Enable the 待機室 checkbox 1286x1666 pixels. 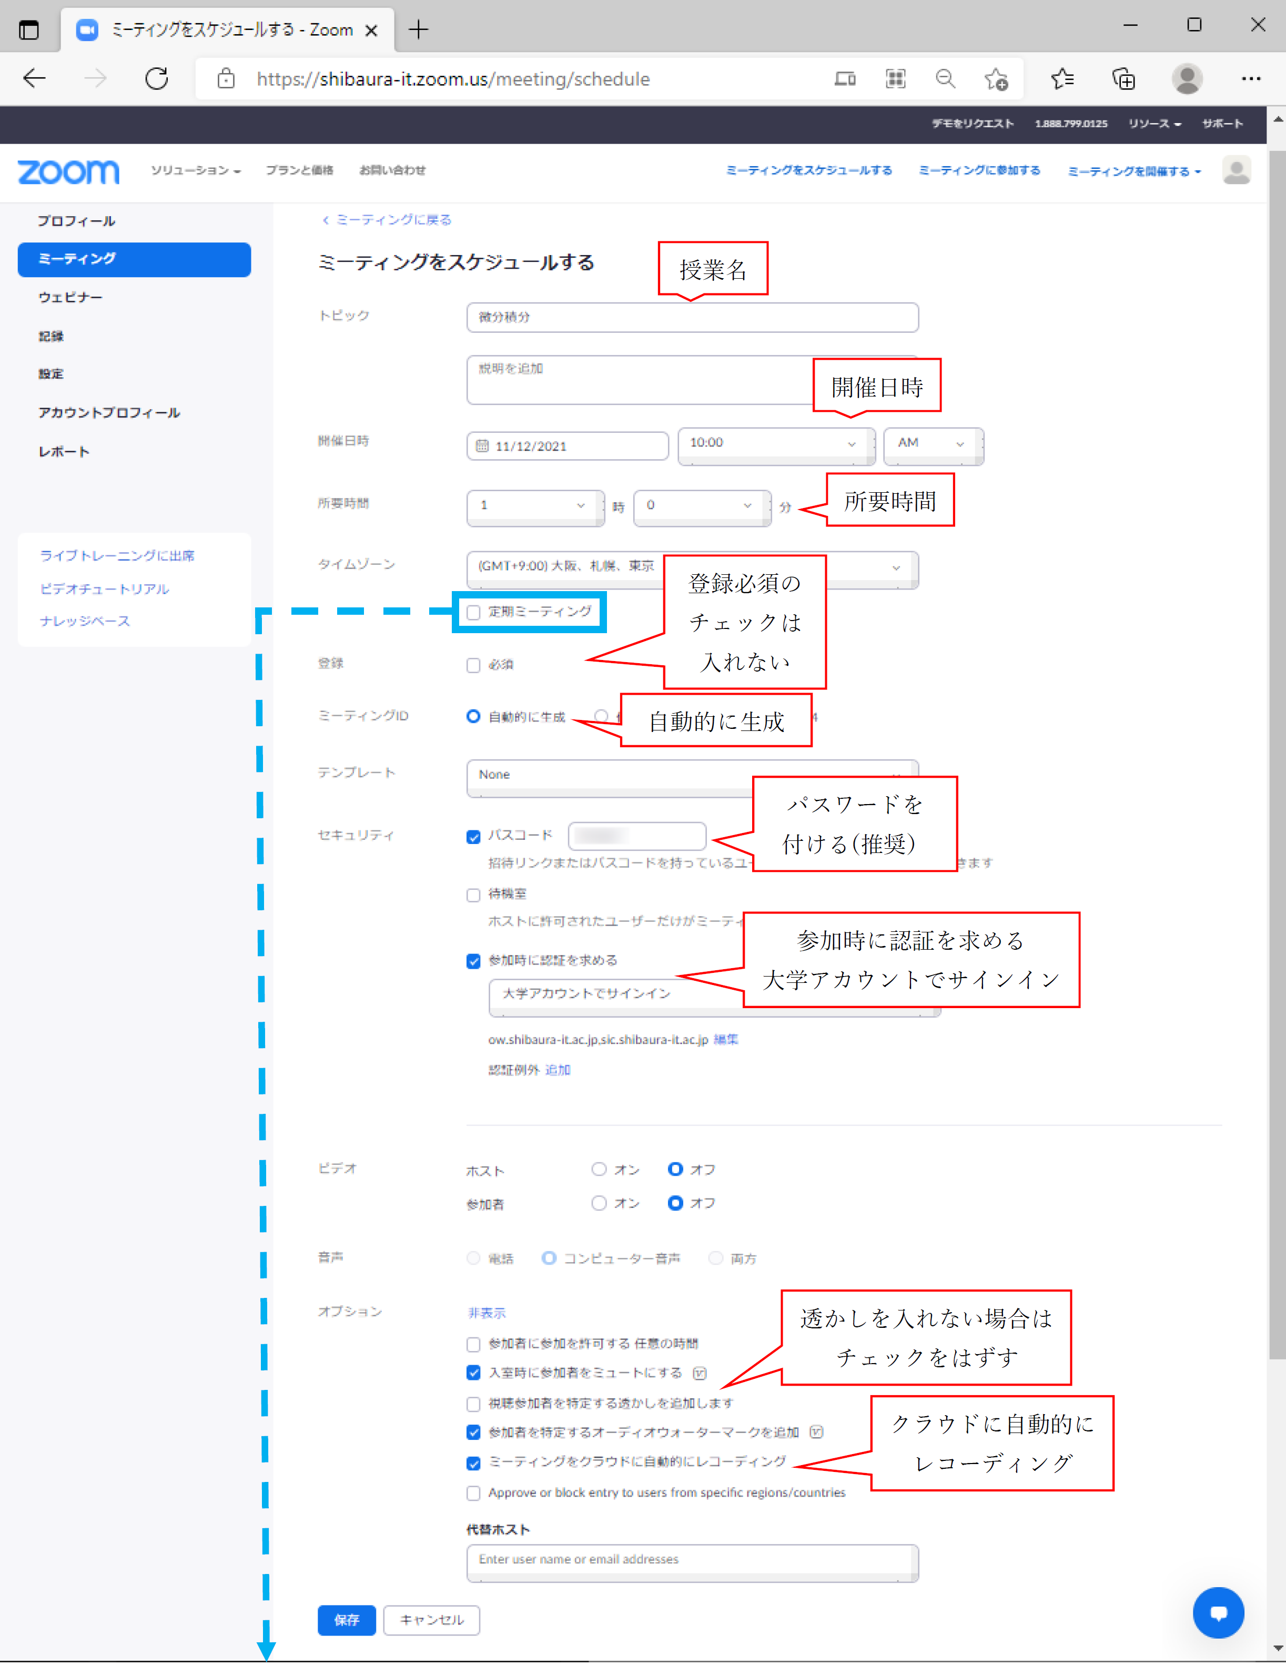coord(474,895)
